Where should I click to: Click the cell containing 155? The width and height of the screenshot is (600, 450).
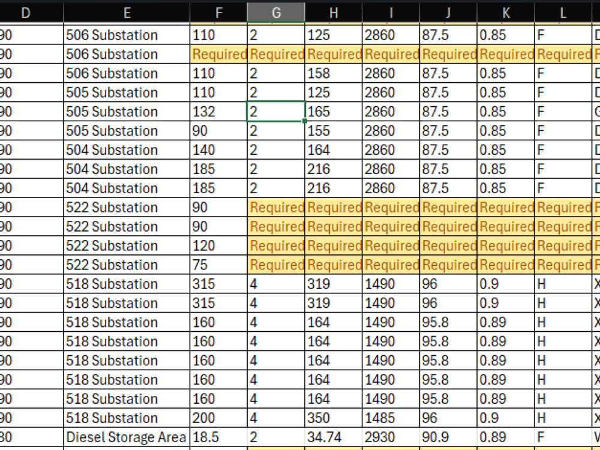(x=334, y=130)
